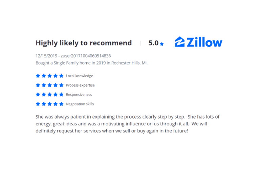Click the "Process expertise" label

[80, 85]
